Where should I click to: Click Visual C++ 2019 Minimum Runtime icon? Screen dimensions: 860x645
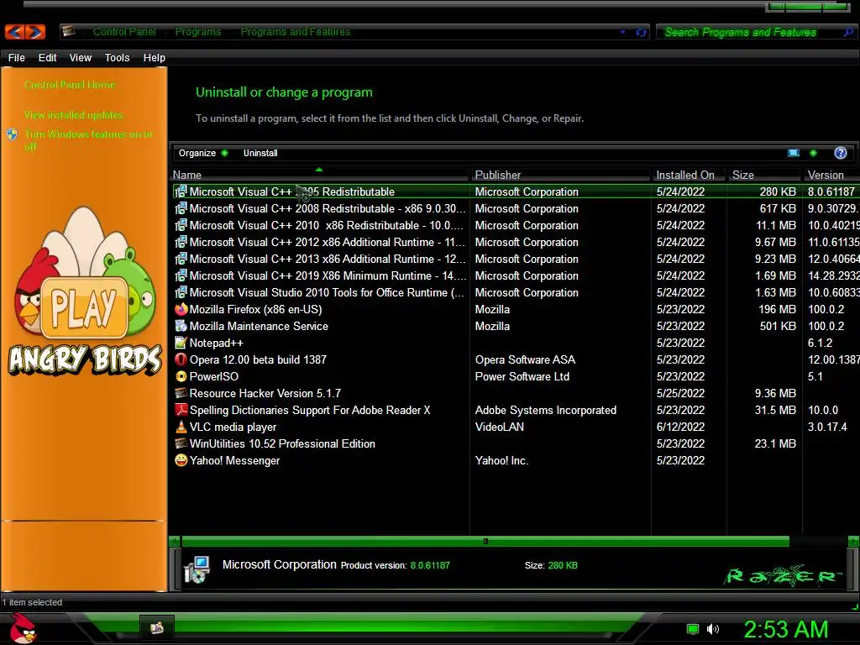tap(181, 275)
